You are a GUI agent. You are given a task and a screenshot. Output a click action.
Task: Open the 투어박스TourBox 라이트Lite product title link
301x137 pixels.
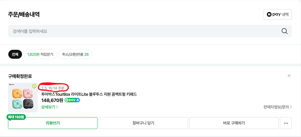89,94
